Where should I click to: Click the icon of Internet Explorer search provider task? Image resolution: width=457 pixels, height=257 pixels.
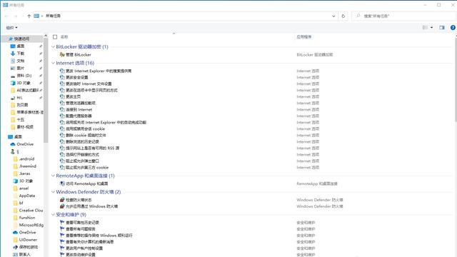click(x=62, y=71)
